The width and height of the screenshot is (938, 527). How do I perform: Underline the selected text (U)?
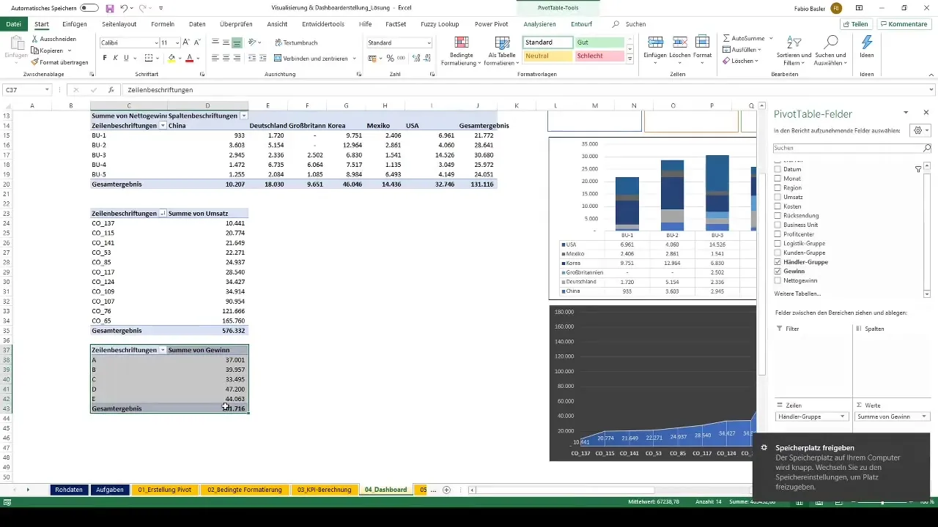pyautogui.click(x=127, y=58)
